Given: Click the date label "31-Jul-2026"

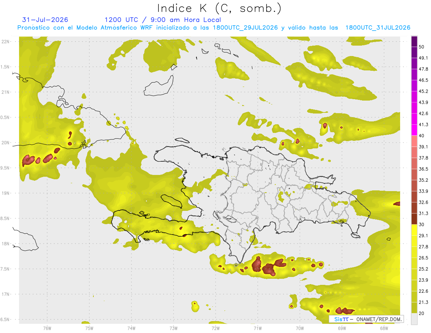Looking at the screenshot, I should [x=45, y=20].
